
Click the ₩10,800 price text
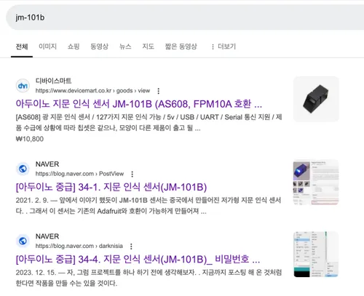30,139
